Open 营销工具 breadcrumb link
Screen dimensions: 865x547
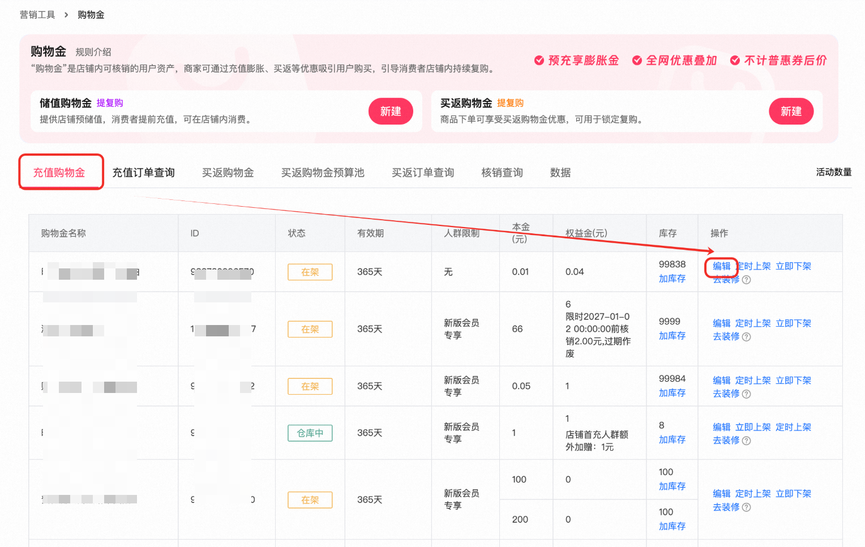(x=37, y=15)
